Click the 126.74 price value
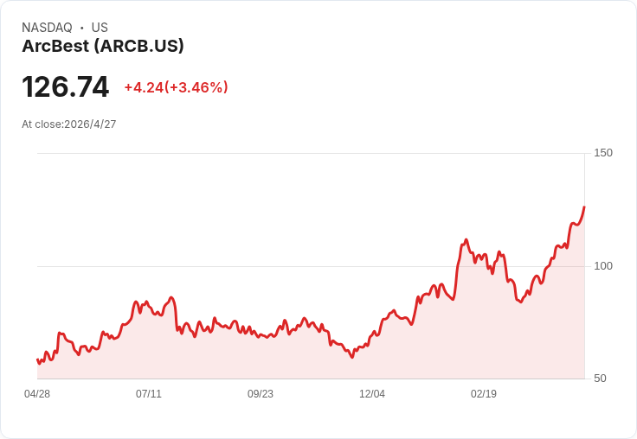 coord(66,86)
